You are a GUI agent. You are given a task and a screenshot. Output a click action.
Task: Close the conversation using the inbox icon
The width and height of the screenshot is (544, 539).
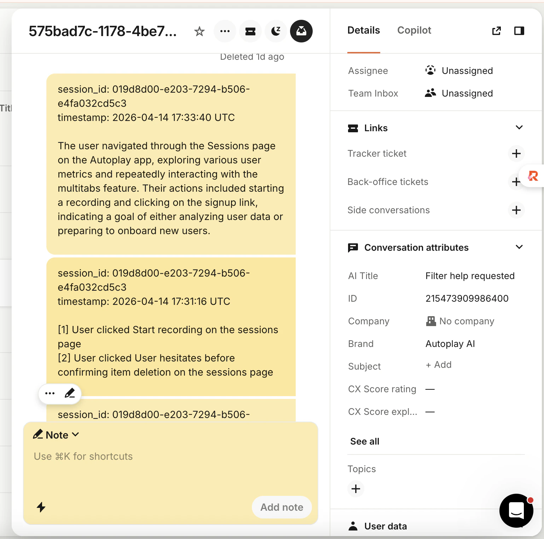pyautogui.click(x=301, y=31)
